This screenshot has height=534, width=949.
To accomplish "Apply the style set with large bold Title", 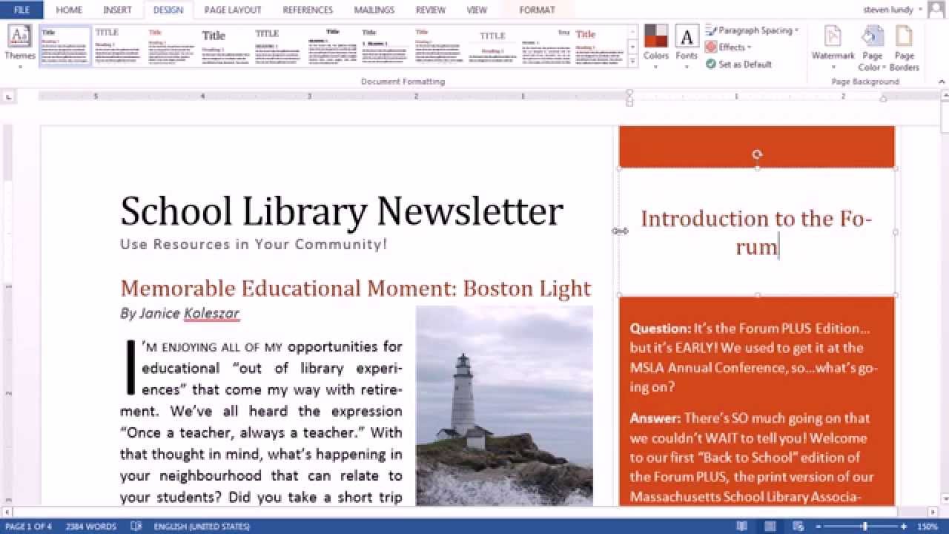I will coord(225,47).
